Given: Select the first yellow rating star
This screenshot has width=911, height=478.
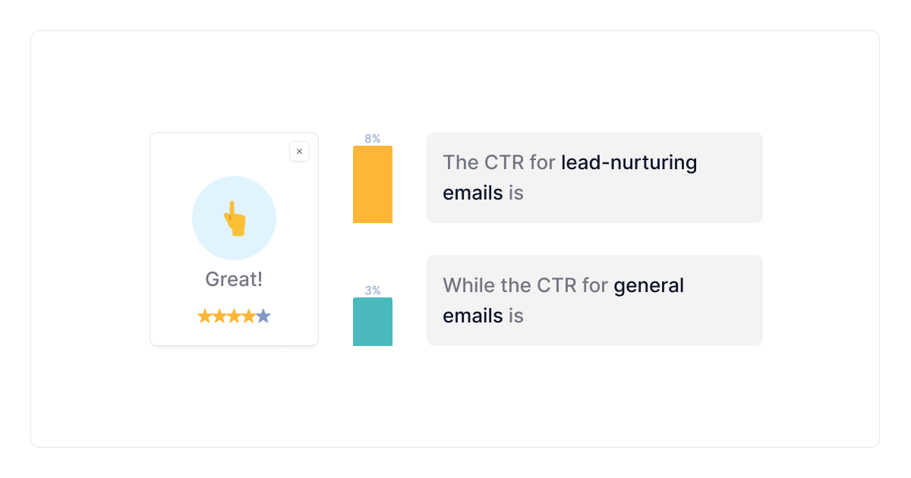Looking at the screenshot, I should pos(205,316).
